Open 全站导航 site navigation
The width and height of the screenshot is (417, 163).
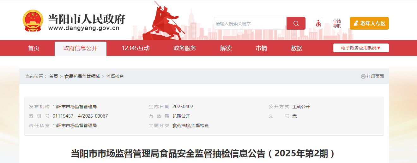(337, 24)
